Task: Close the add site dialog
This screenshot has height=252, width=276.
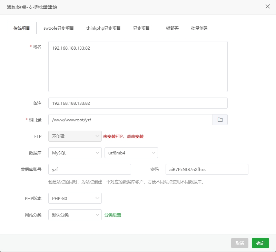Action: 267,7
